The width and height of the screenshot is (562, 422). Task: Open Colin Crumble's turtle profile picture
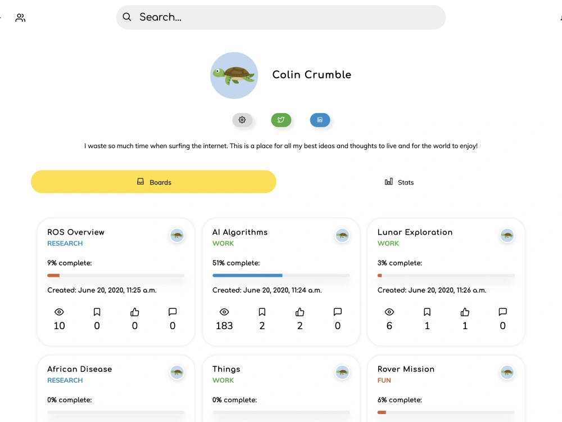[x=234, y=75]
